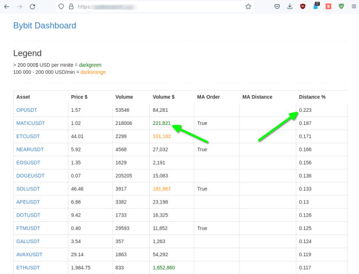Open the Bybit Dashboard title link
Viewport: 359px width, 274px height.
(45, 26)
